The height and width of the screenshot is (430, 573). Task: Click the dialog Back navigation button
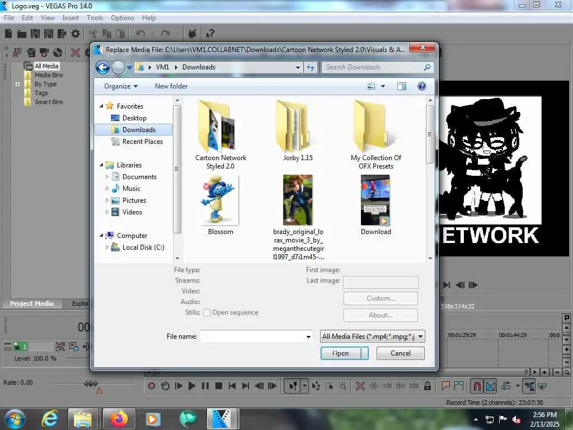pyautogui.click(x=103, y=67)
